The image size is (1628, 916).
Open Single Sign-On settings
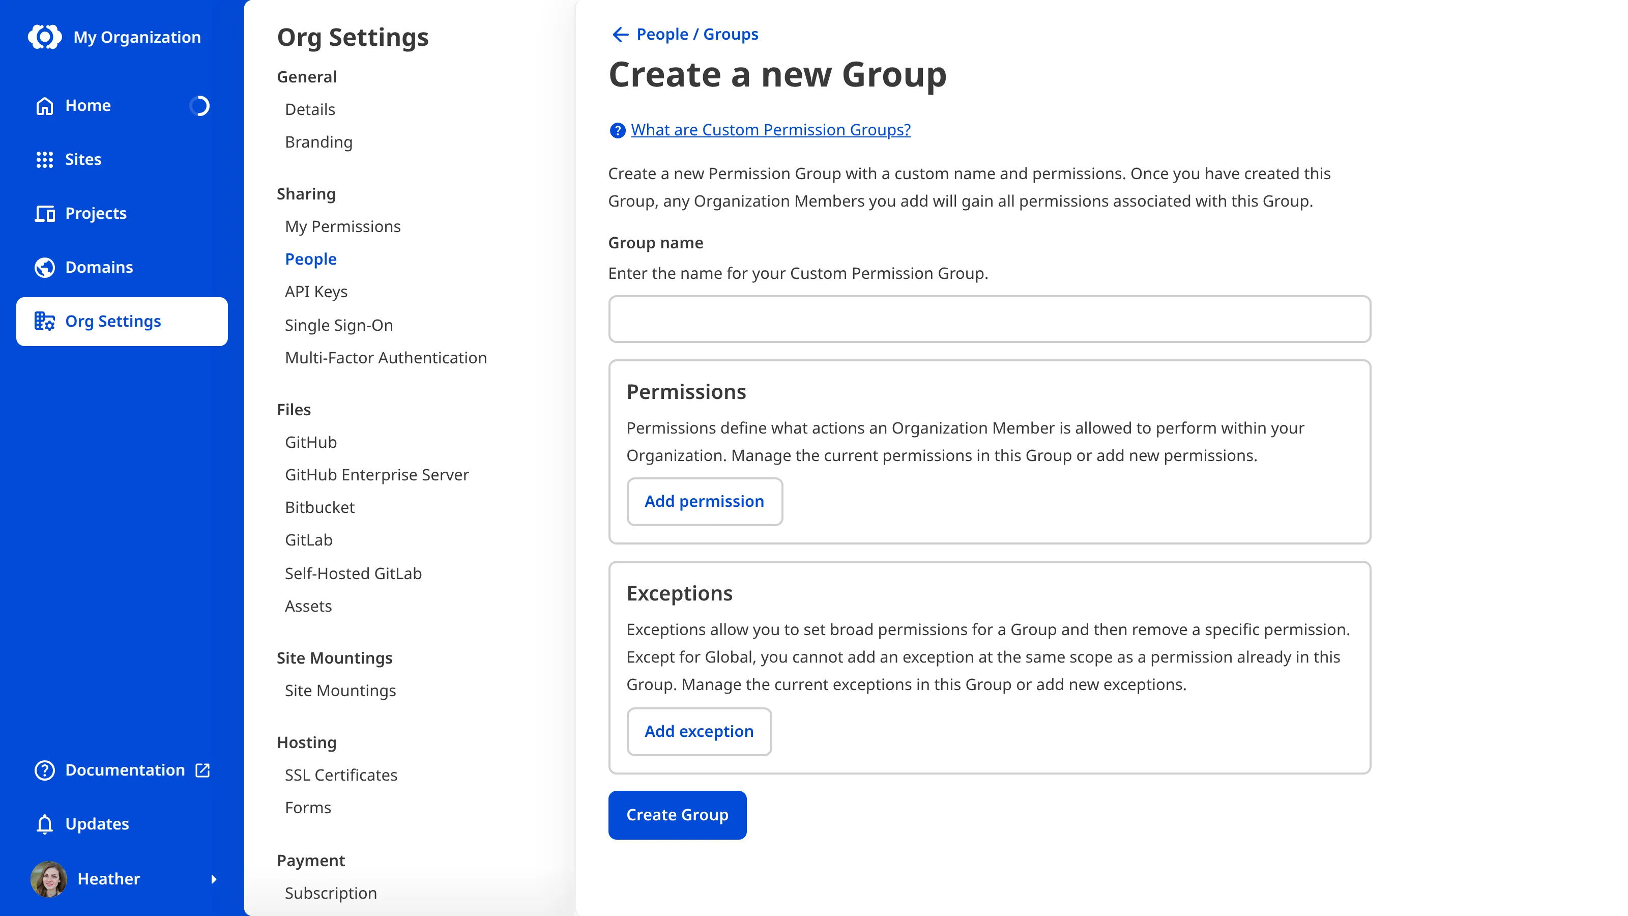(339, 325)
